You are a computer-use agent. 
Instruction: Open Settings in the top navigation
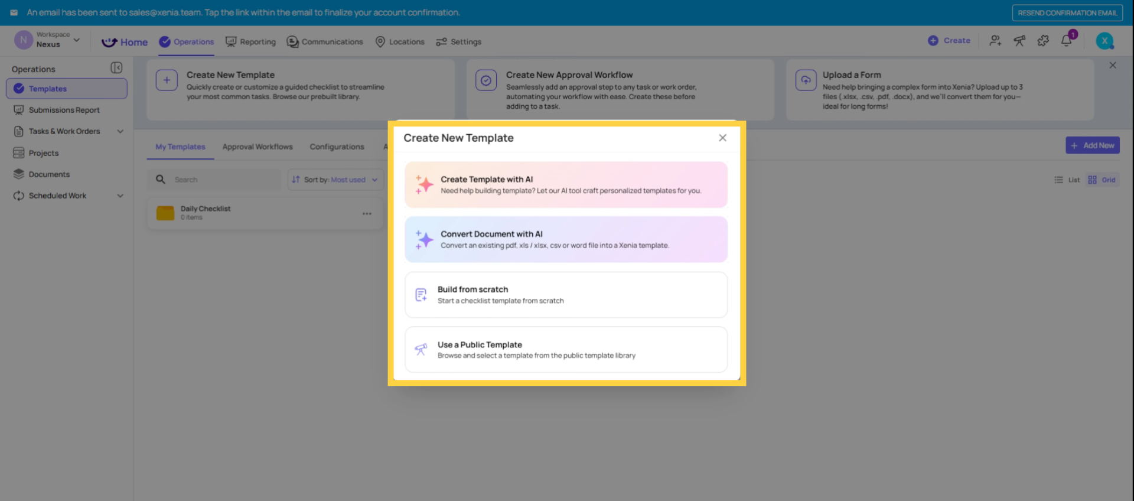(458, 42)
